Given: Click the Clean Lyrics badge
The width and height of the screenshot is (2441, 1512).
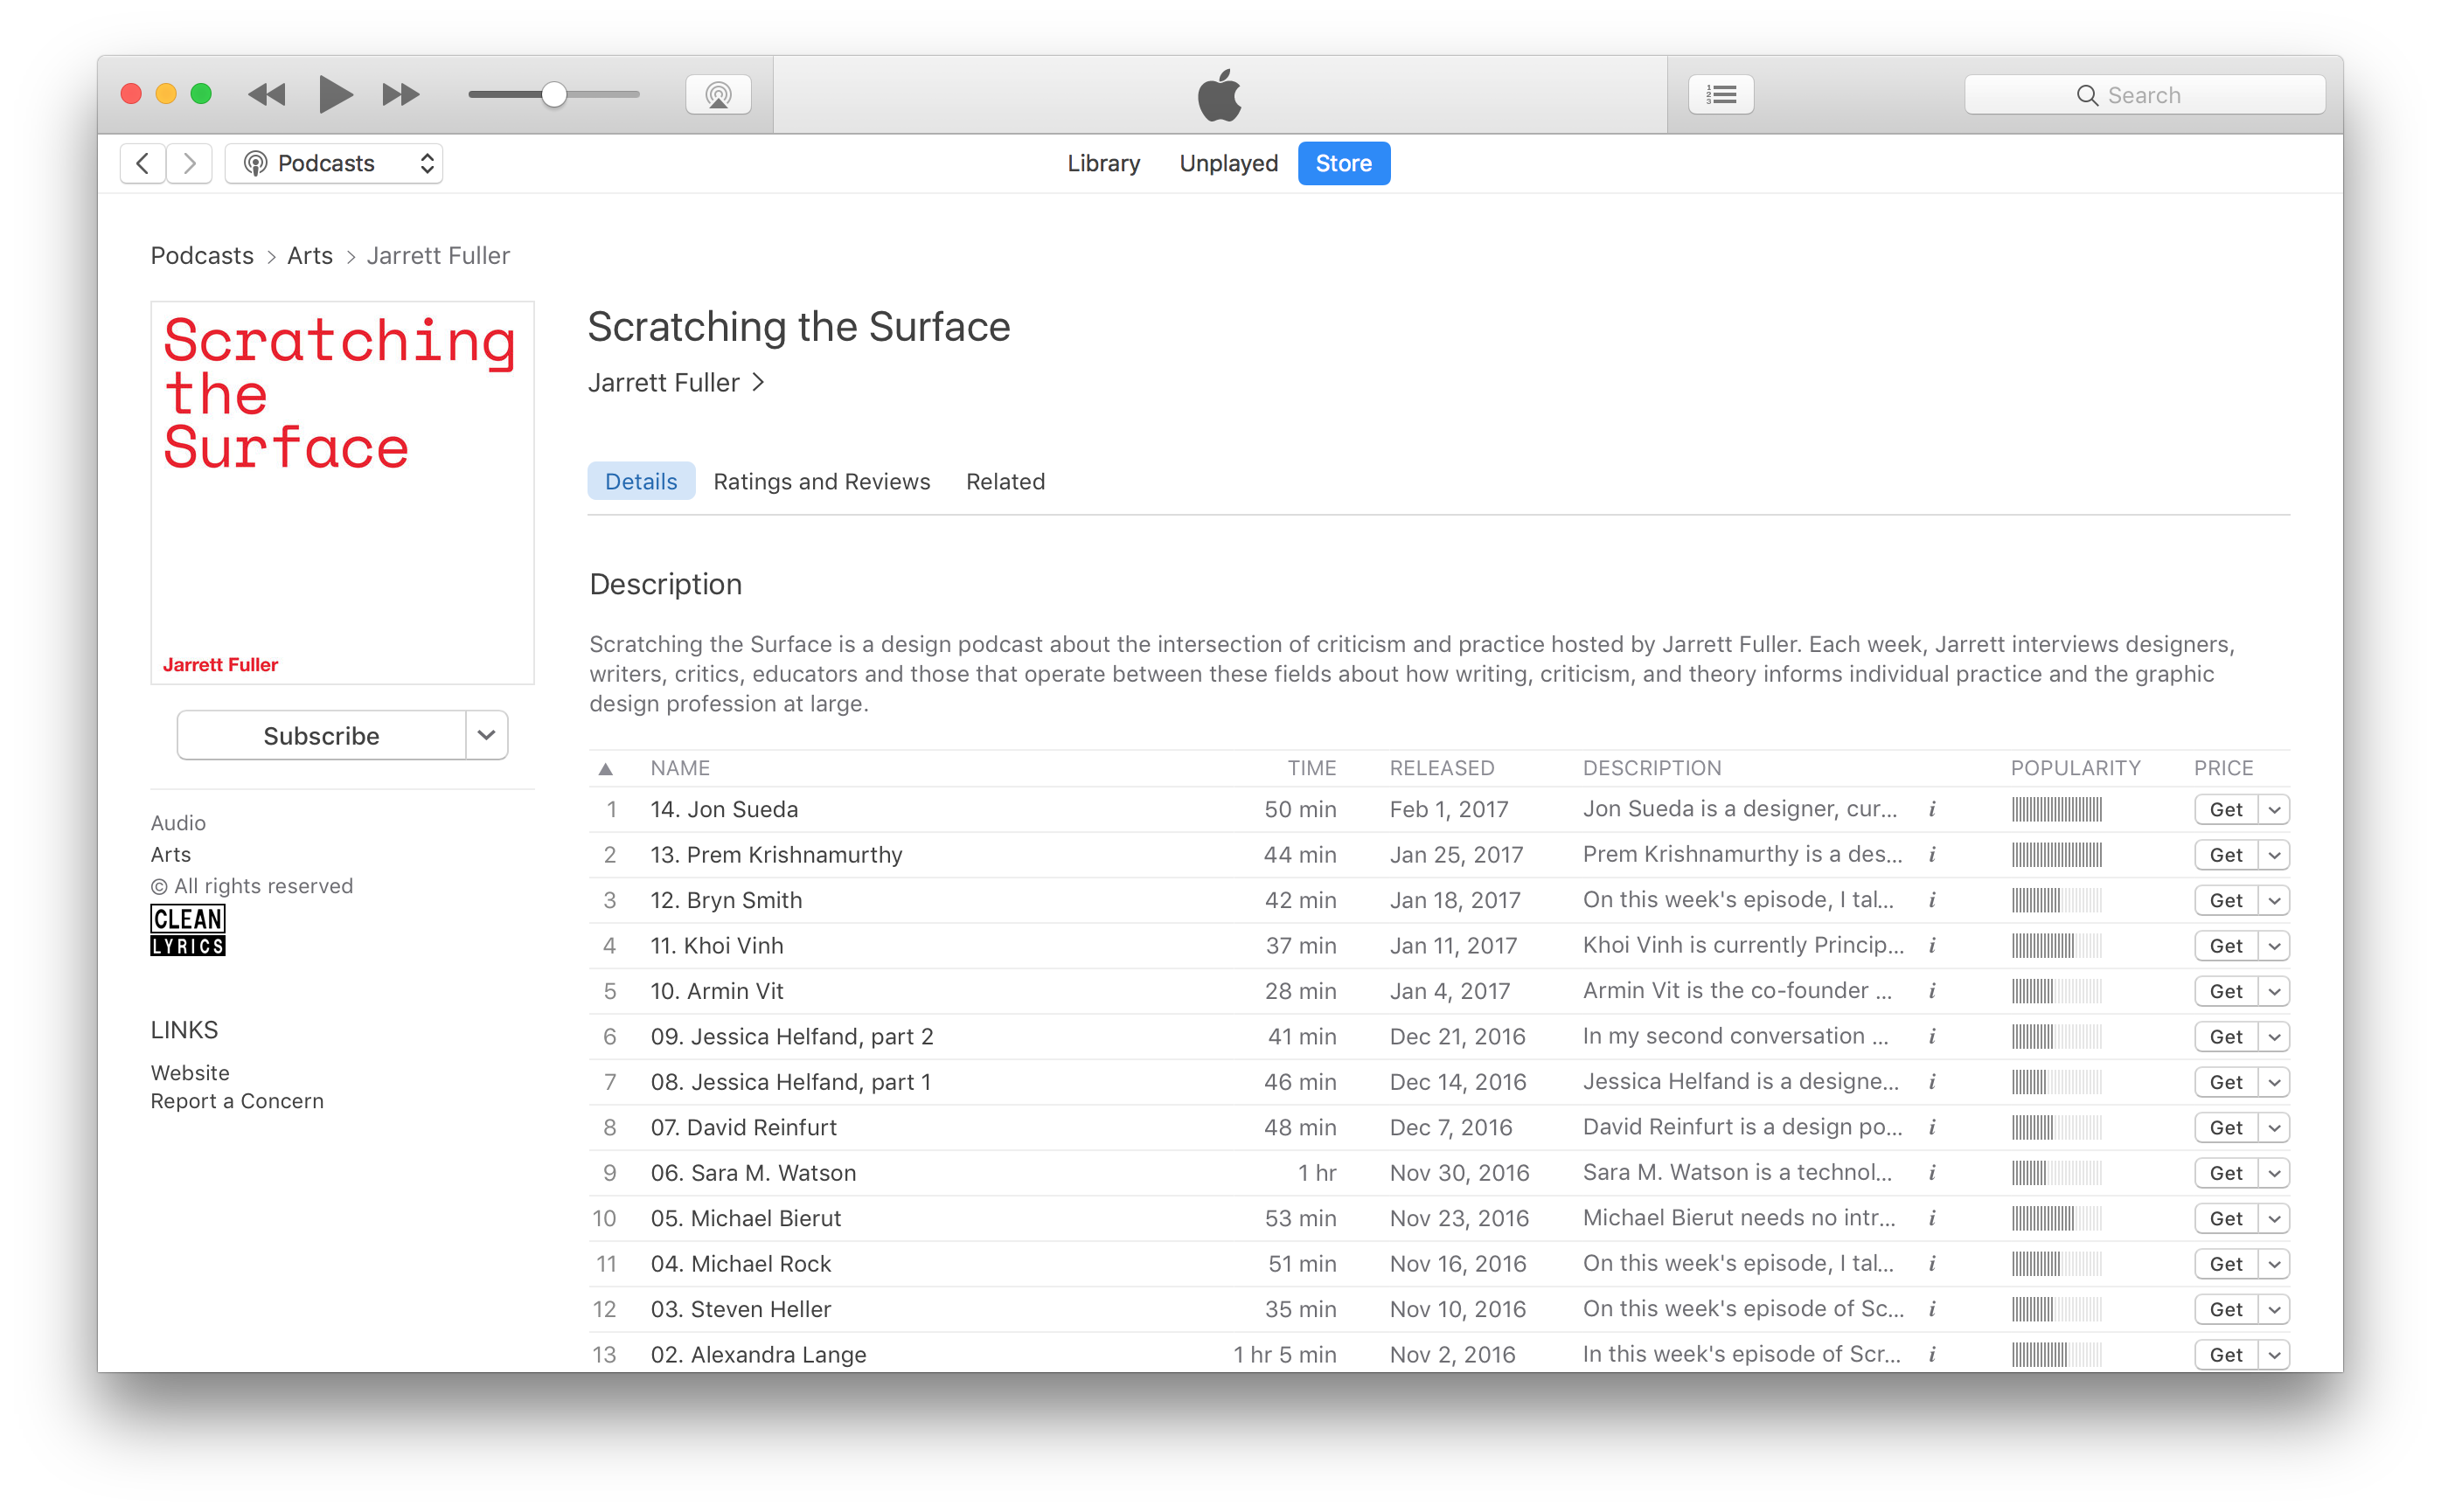Looking at the screenshot, I should coord(188,930).
